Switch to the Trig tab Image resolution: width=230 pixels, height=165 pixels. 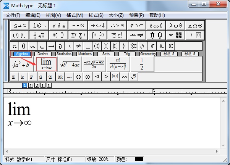click(x=127, y=54)
